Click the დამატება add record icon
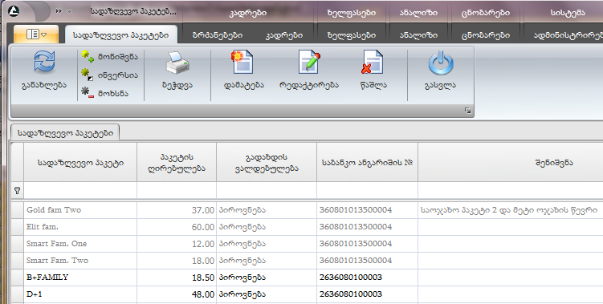Viewport: 603px width, 304px height. click(x=242, y=63)
